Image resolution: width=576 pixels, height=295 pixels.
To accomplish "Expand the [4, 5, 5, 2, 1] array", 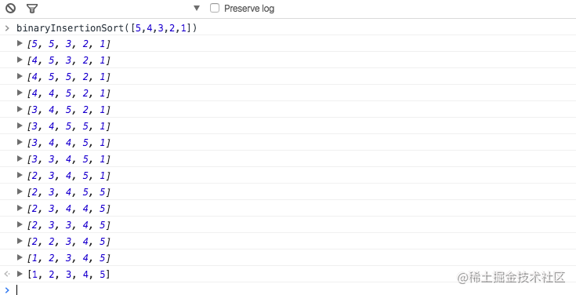I will click(20, 76).
